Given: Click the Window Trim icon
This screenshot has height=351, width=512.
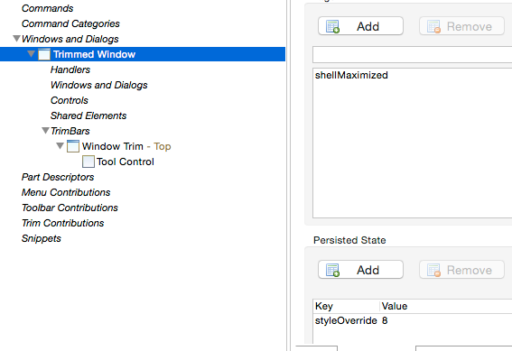Looking at the screenshot, I should 73,146.
